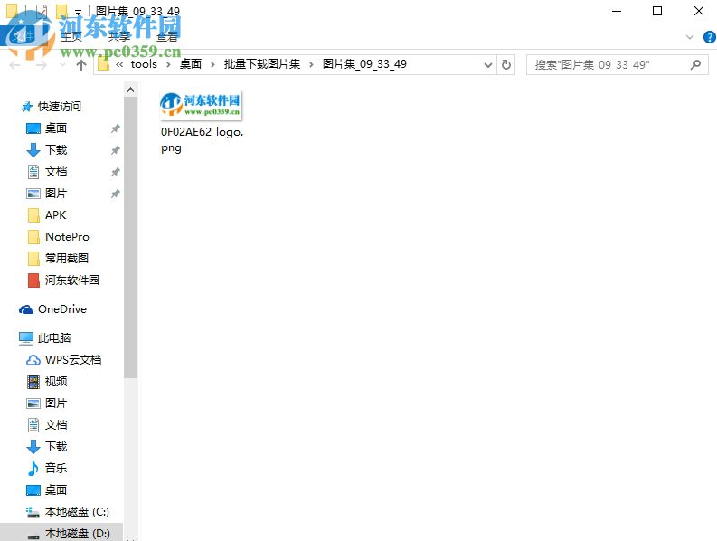Refresh the current folder view

pos(505,64)
